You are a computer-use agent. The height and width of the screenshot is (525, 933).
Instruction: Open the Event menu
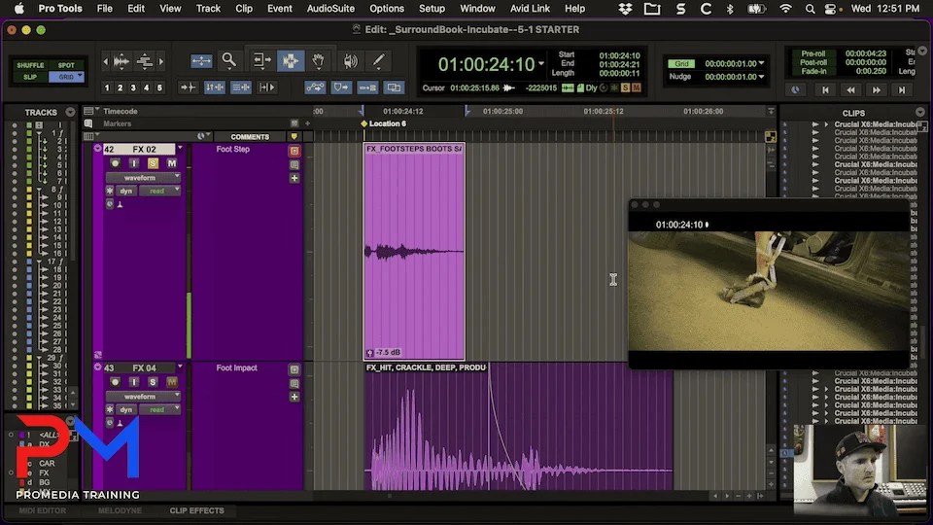[x=280, y=9]
